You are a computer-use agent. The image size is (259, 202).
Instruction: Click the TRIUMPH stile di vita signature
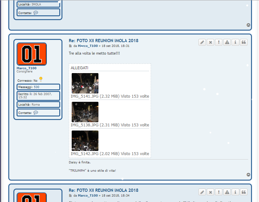click(92, 170)
